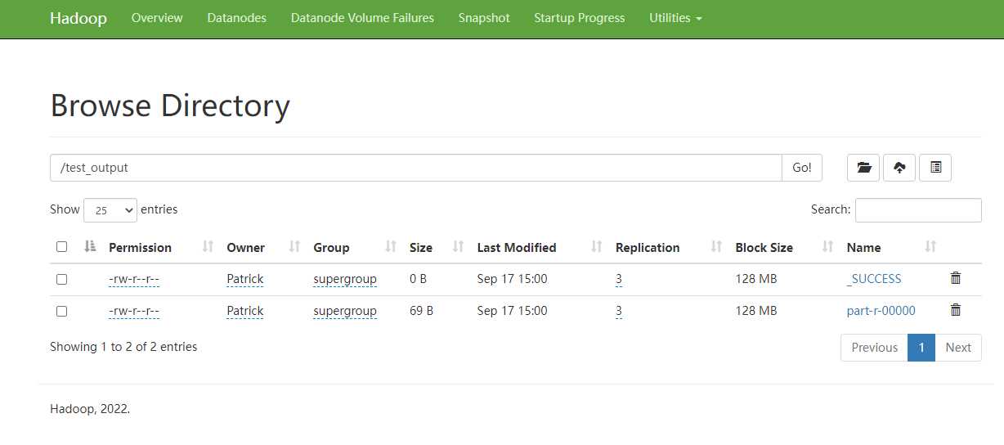Sort by Owner column arrows
The height and width of the screenshot is (445, 1004).
(294, 247)
